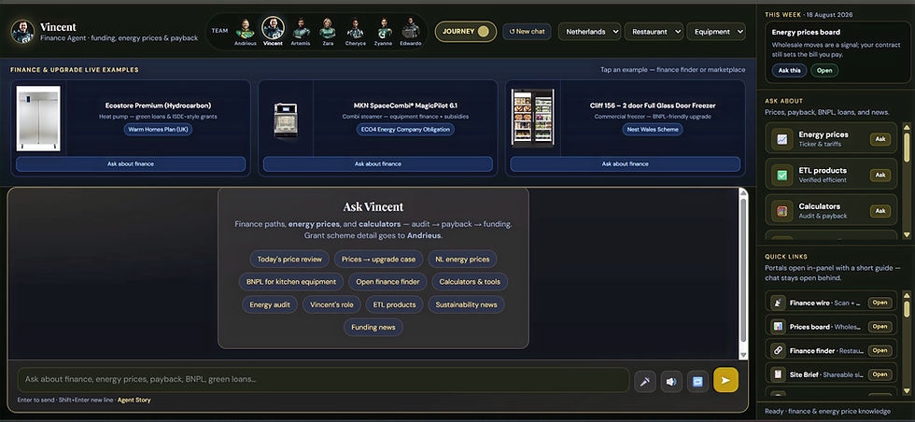Open the Prices board quick link
This screenshot has width=915, height=422.
pyautogui.click(x=880, y=327)
